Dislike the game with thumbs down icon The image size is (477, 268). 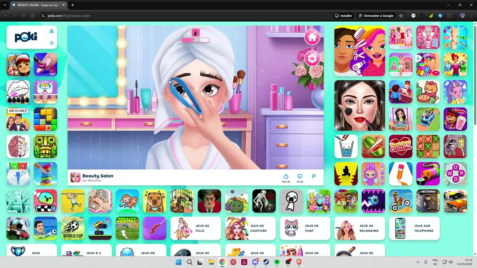point(300,176)
